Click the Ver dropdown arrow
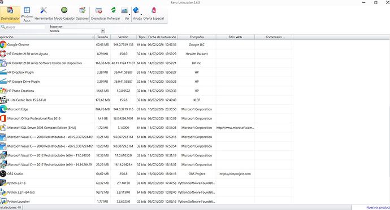Image resolution: width=390 pixels, height=210 pixels. [x=129, y=15]
